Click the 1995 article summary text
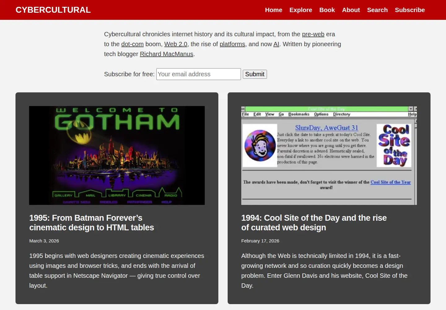 point(117,271)
